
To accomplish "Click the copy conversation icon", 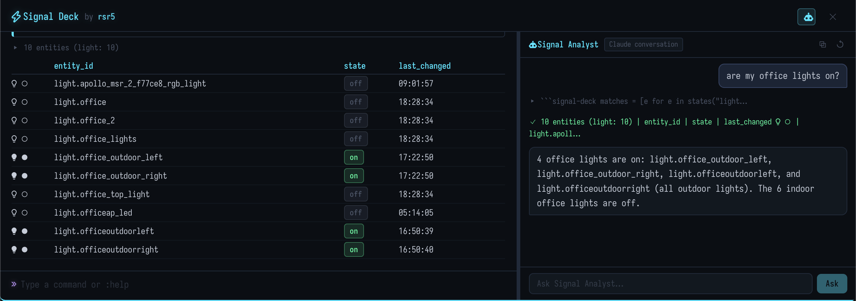I will click(x=822, y=44).
